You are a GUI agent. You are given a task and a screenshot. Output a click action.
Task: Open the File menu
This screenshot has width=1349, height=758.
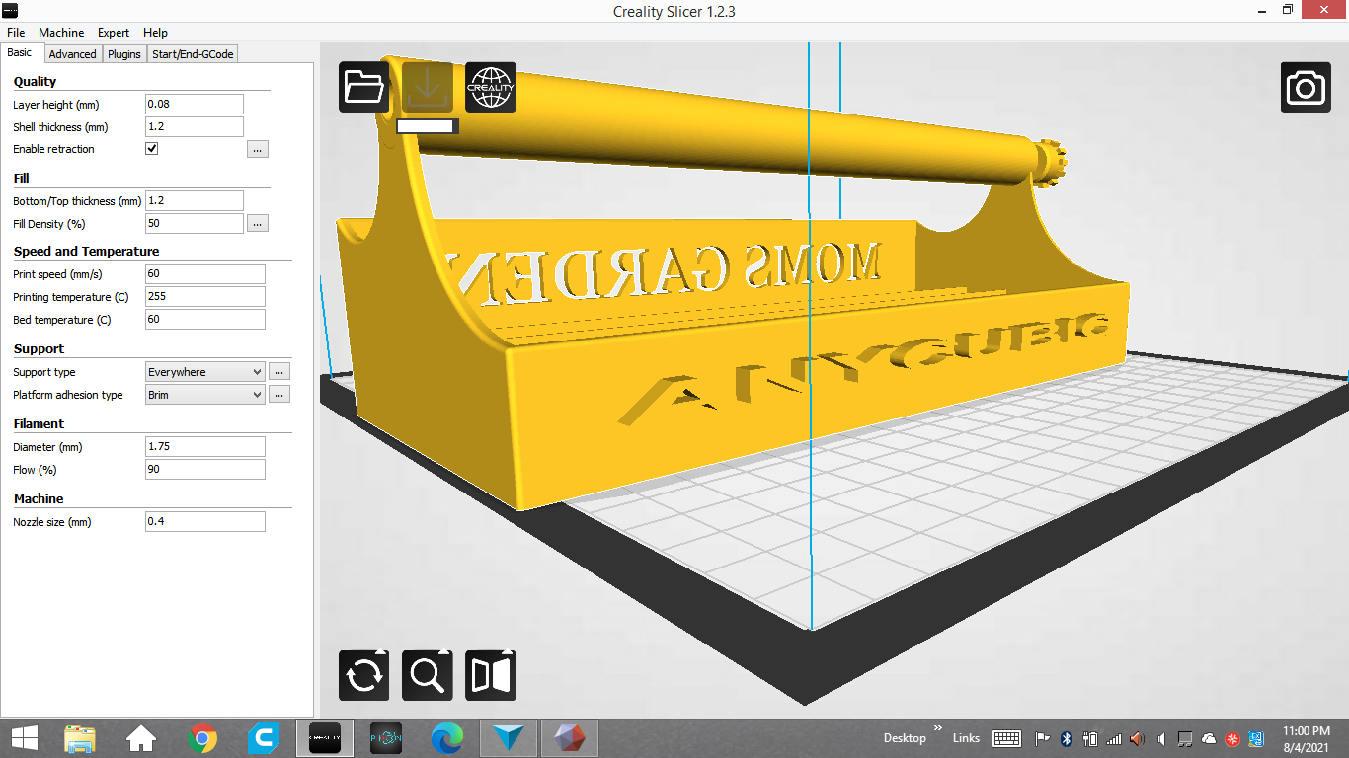tap(16, 33)
